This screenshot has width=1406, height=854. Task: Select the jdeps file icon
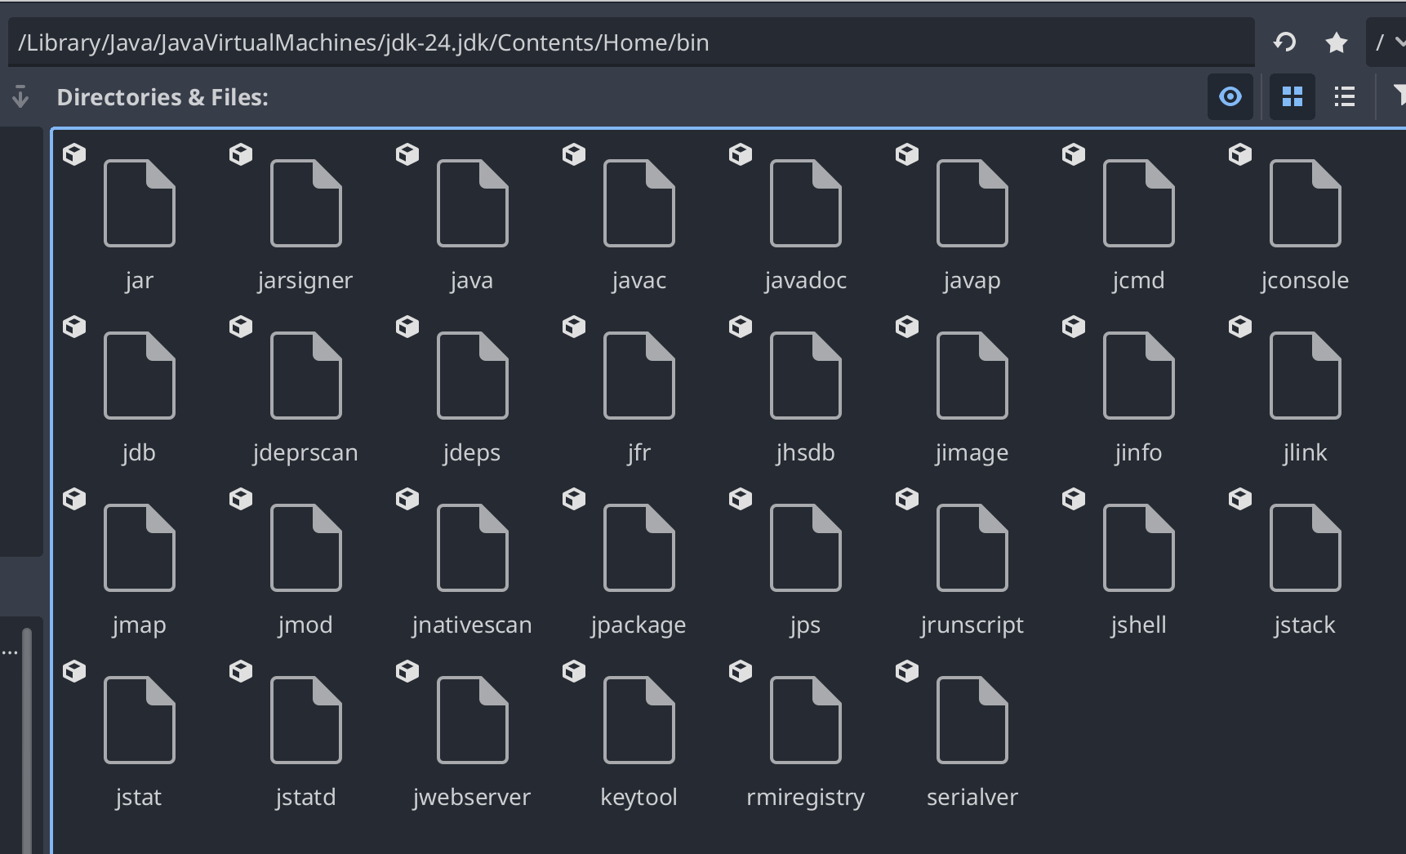coord(473,376)
